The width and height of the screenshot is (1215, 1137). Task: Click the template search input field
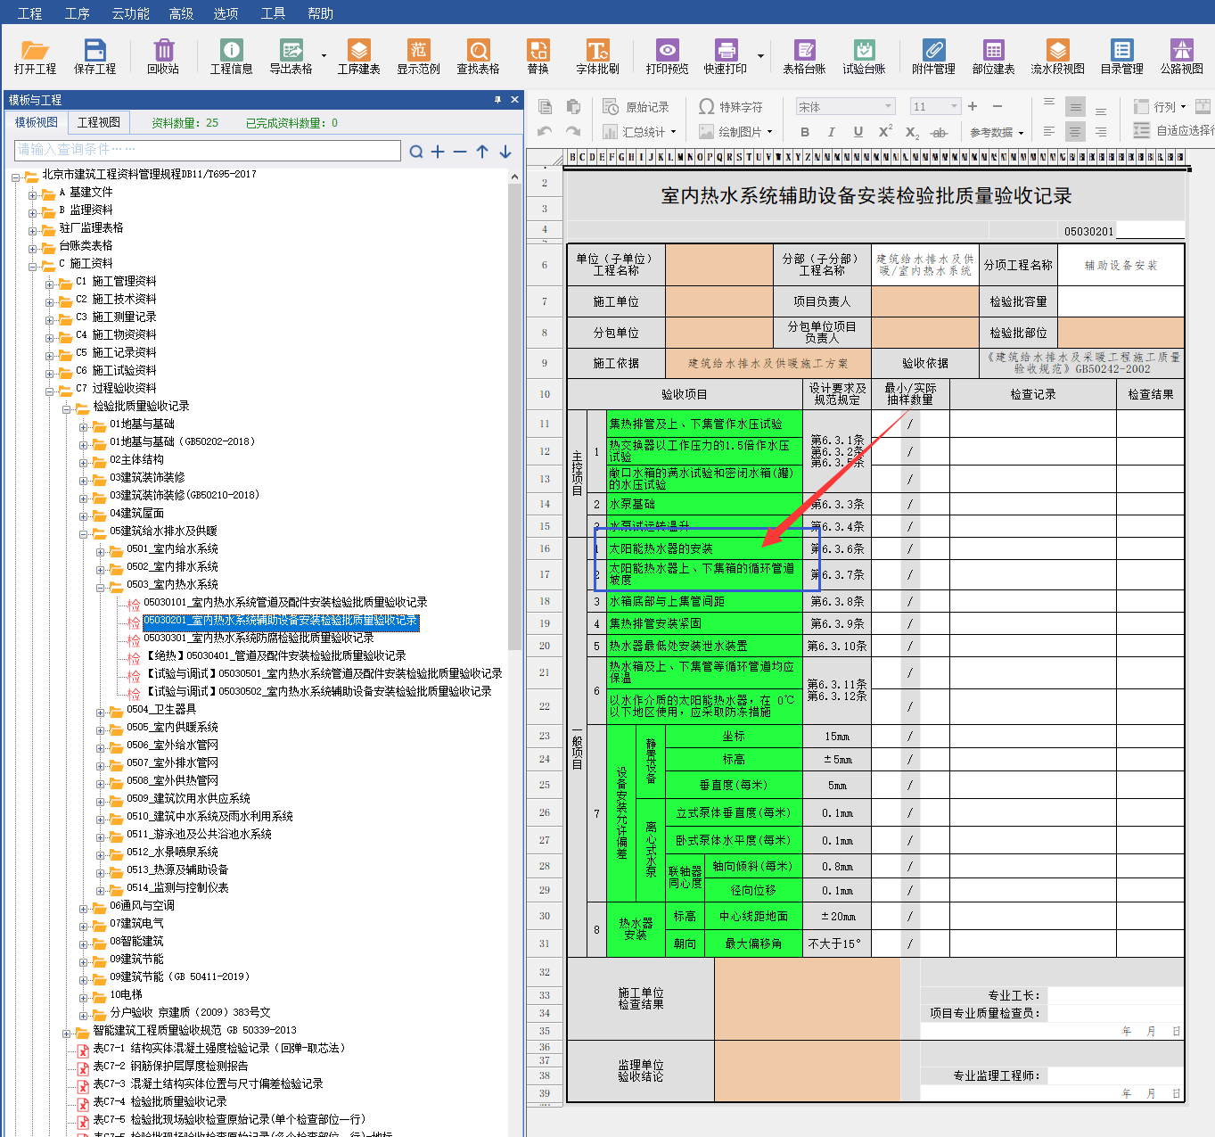tap(208, 150)
